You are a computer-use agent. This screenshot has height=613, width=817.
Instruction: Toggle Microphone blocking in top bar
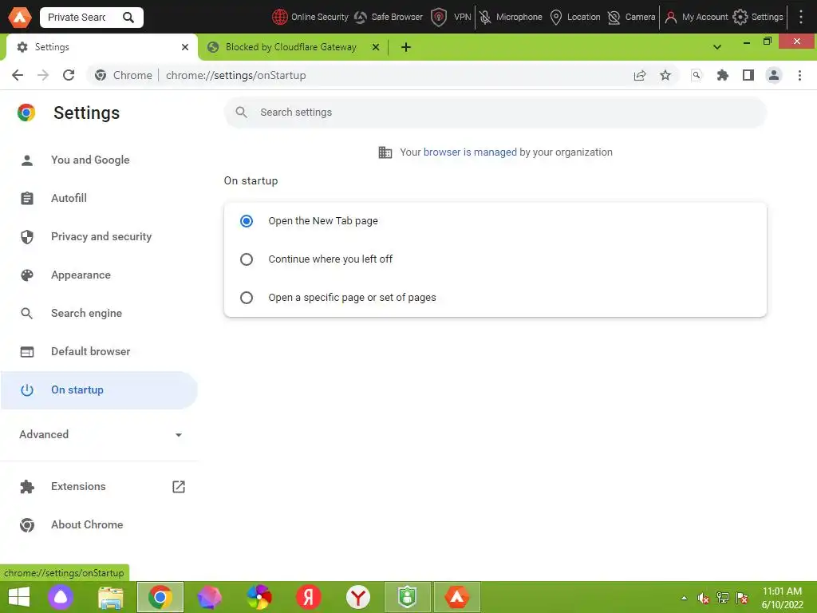[511, 18]
